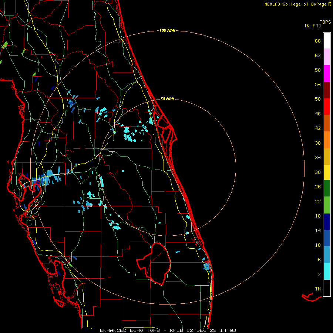Click the "38" legend value
The image size is (333, 333).
(318, 143)
